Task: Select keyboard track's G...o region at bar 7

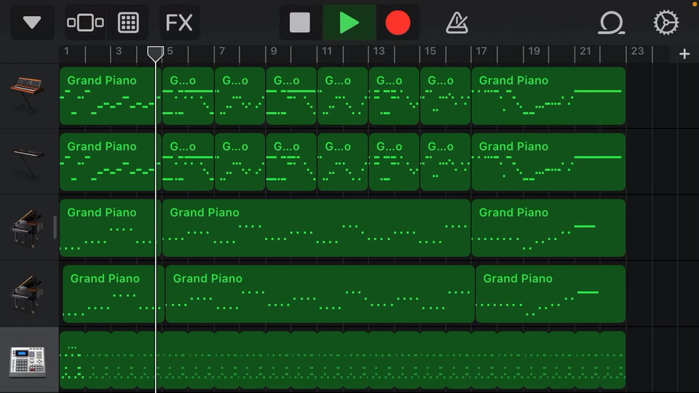Action: click(x=240, y=162)
